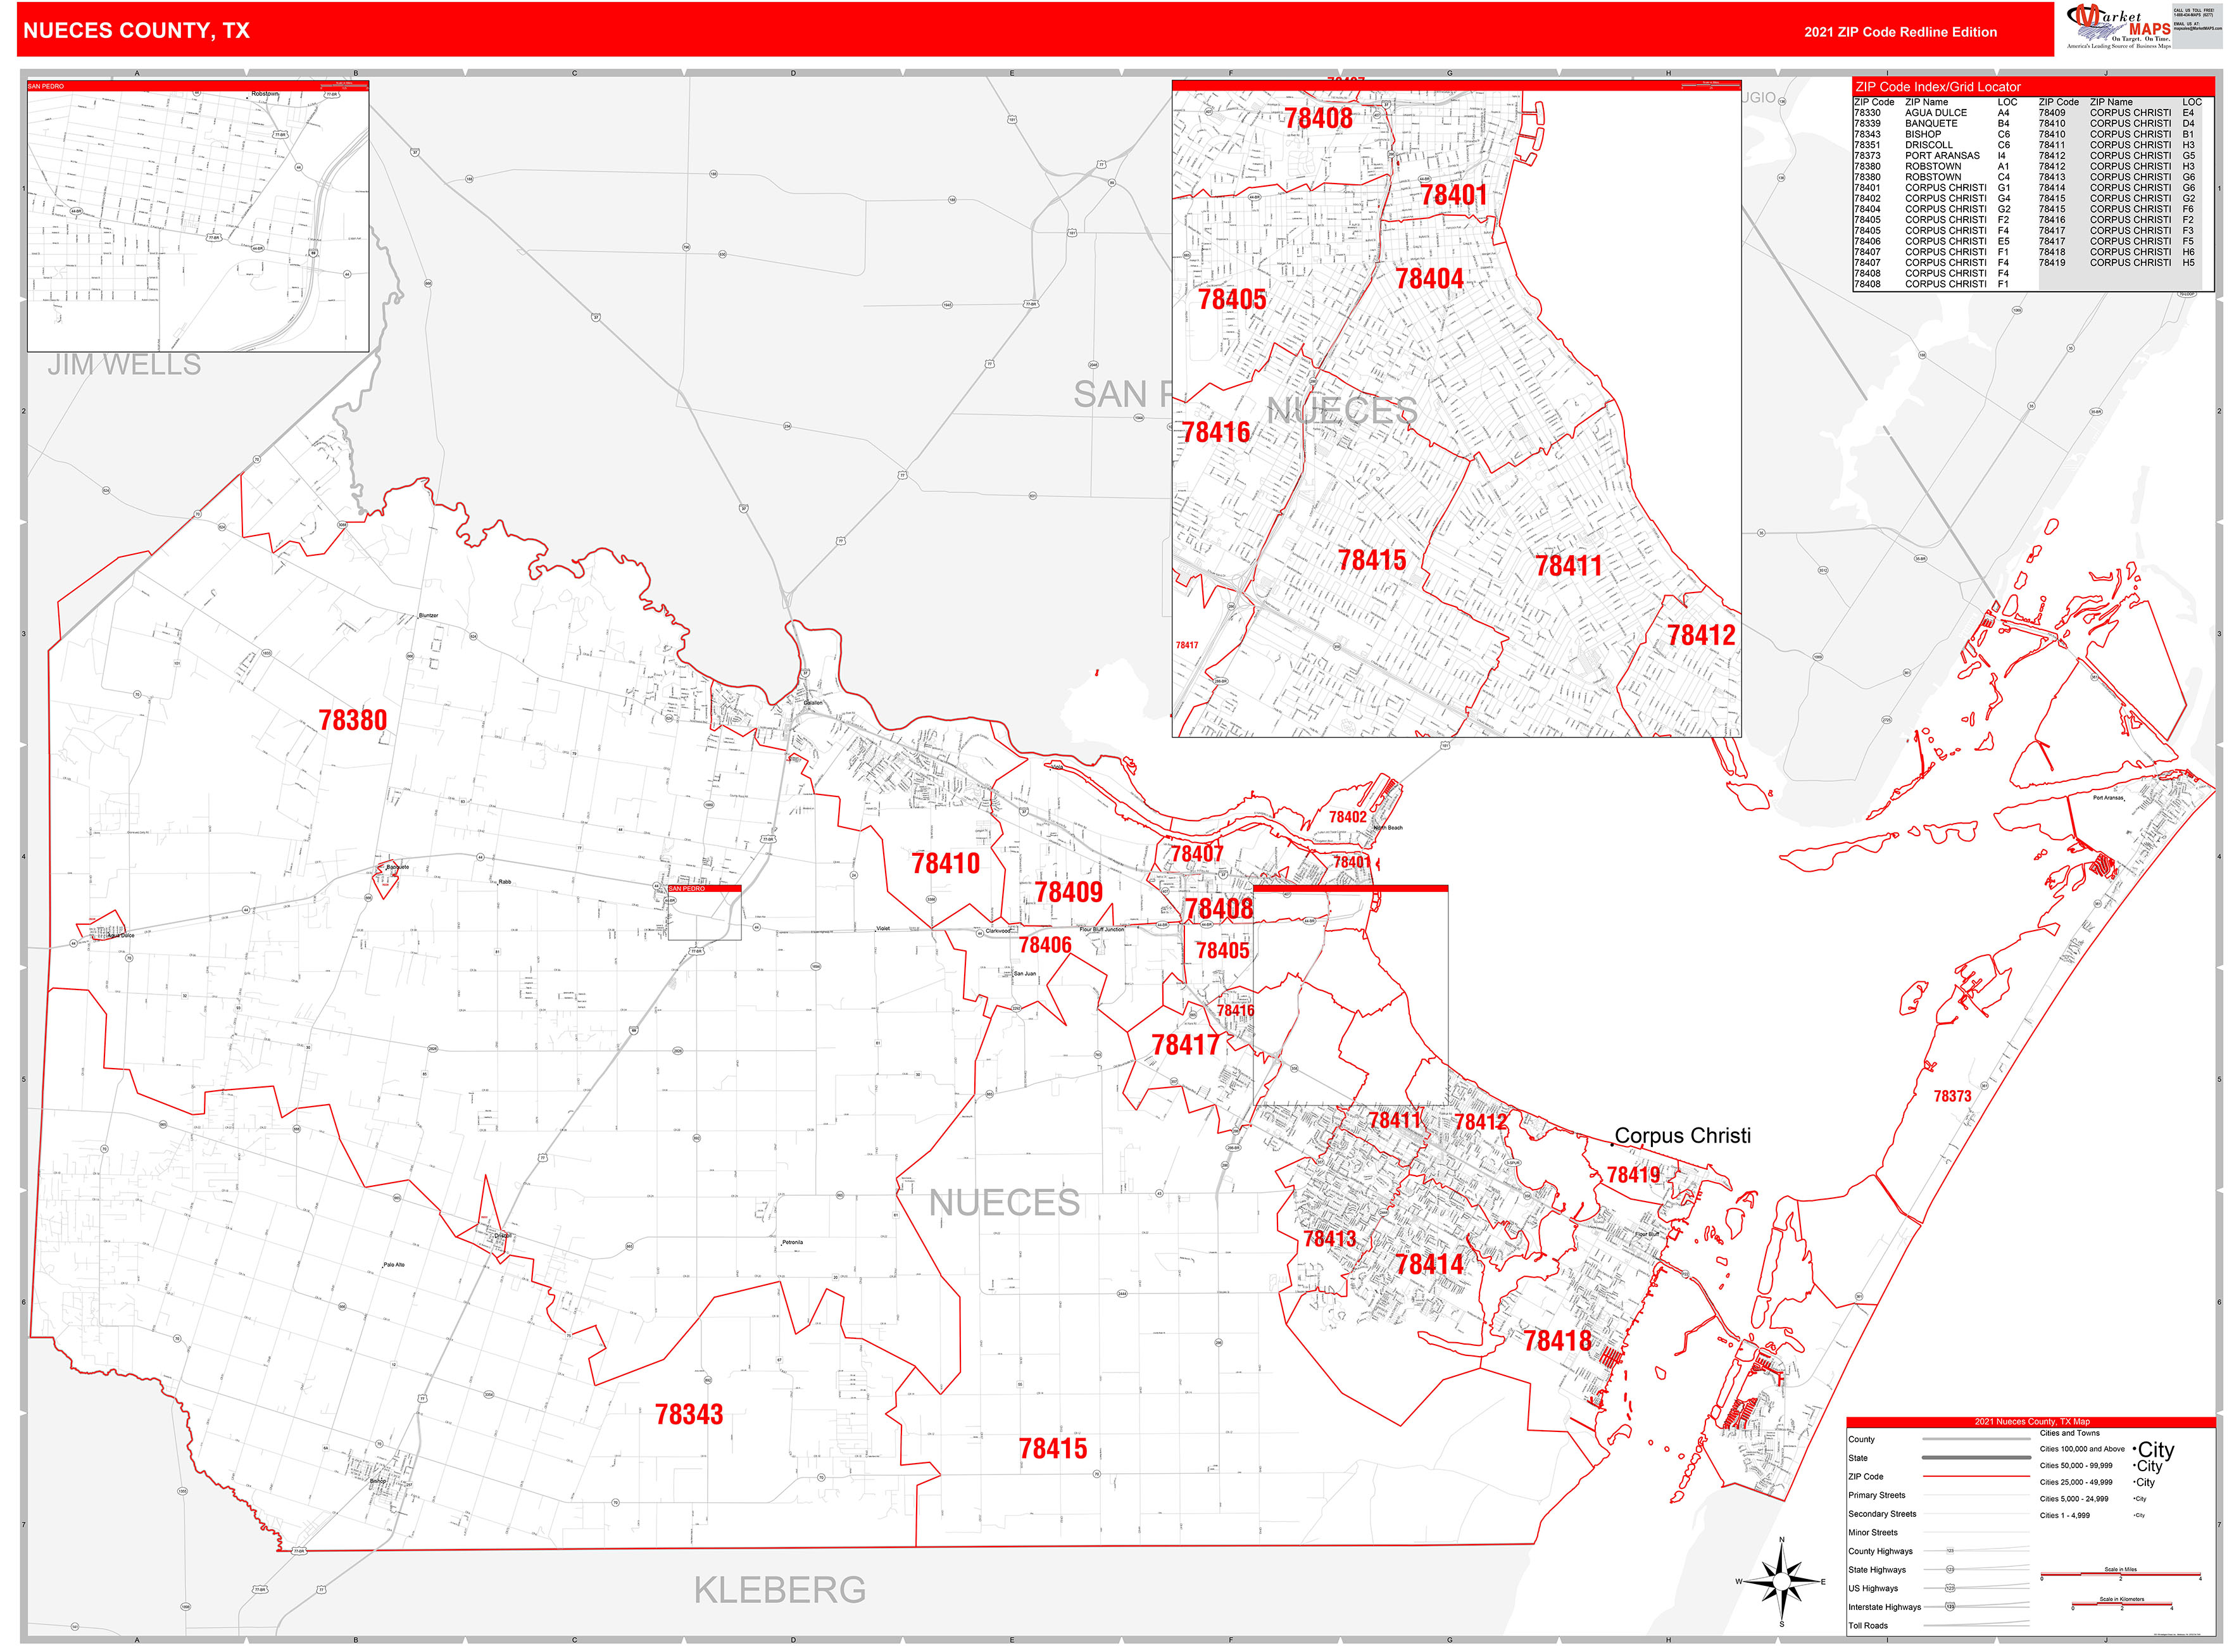Click the 'NUECES COUNTY, TX' map title
2234x1646 pixels.
click(137, 31)
